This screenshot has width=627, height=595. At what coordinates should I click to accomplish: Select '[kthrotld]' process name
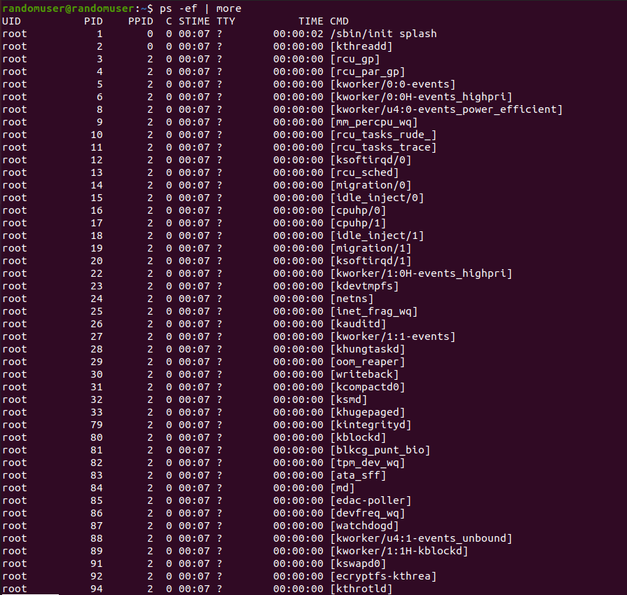click(x=361, y=588)
